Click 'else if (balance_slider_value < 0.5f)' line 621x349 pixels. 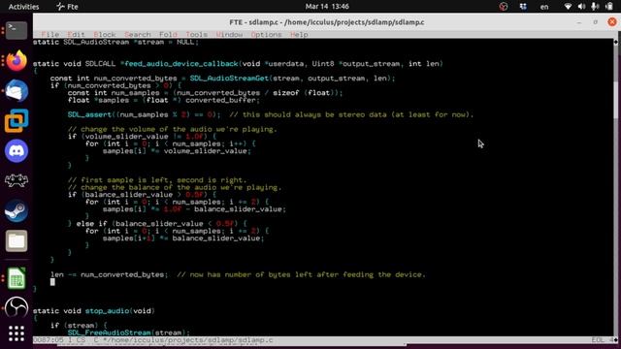tap(157, 224)
